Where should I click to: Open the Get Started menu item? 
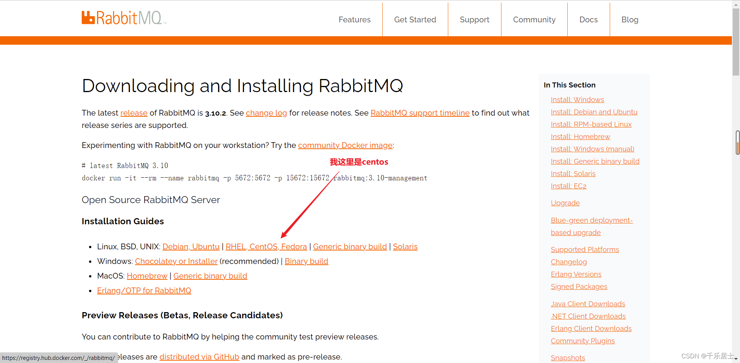coord(415,20)
